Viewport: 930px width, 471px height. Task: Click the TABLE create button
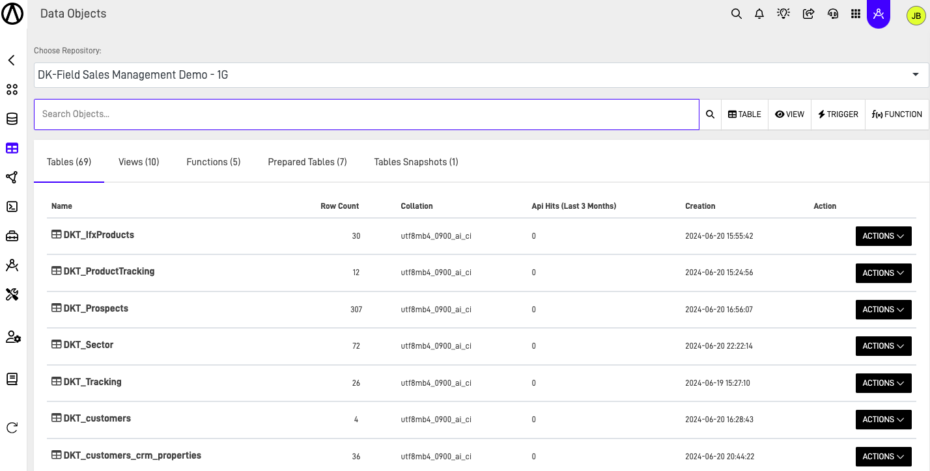coord(744,114)
